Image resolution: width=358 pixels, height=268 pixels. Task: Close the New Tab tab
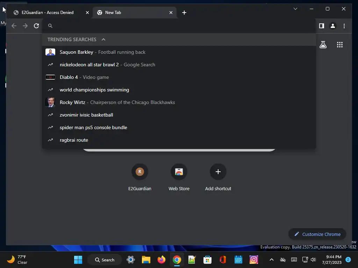(x=171, y=13)
